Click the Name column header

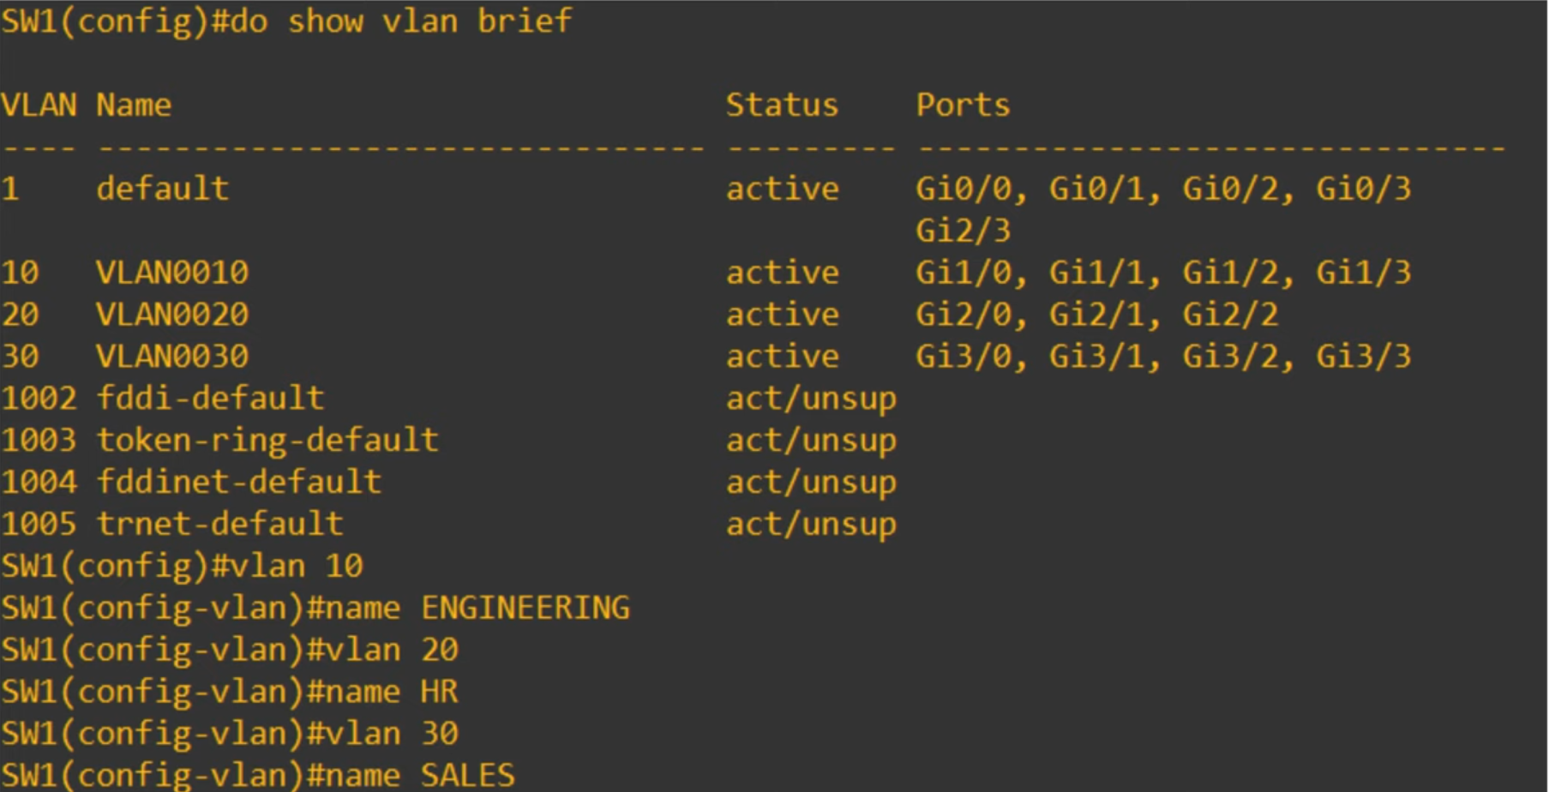[x=134, y=105]
